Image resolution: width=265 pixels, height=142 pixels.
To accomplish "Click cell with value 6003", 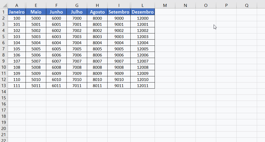I will pyautogui.click(x=56, y=37).
